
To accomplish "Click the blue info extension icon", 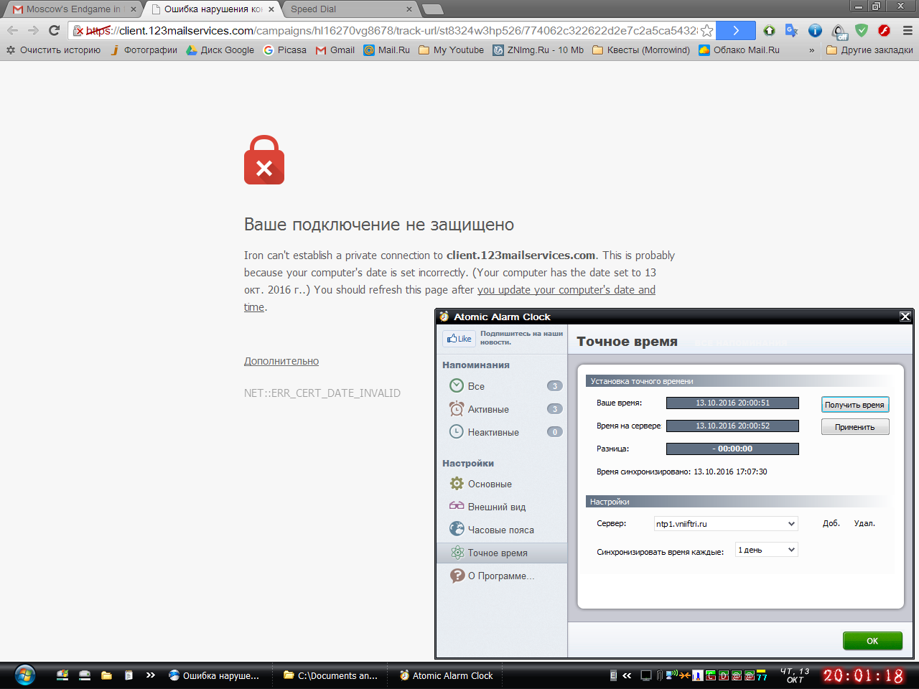I will pyautogui.click(x=815, y=30).
